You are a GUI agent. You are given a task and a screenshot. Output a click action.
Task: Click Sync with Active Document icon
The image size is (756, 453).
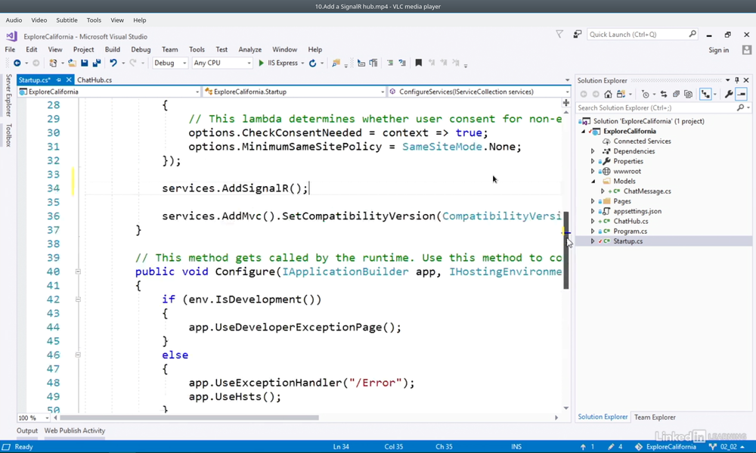[664, 95]
